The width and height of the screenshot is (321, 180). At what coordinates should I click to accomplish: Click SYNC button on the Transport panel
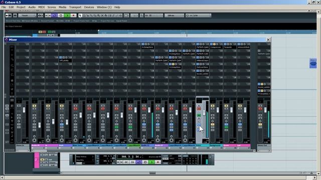click(166, 163)
